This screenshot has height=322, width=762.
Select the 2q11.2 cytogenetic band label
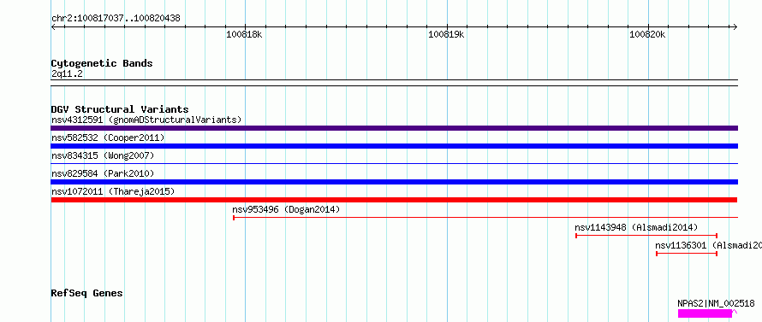[x=67, y=73]
